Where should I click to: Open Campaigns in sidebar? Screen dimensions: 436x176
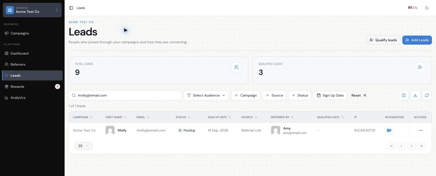click(x=32, y=33)
